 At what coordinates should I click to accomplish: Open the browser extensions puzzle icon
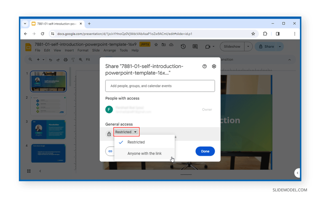tap(265, 34)
